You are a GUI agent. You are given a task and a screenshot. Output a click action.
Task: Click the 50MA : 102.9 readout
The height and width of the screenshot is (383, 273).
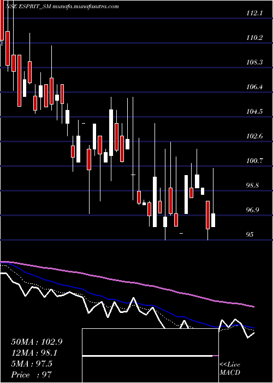pos(37,342)
